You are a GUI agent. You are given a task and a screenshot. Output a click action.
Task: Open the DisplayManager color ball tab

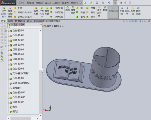[23, 25]
